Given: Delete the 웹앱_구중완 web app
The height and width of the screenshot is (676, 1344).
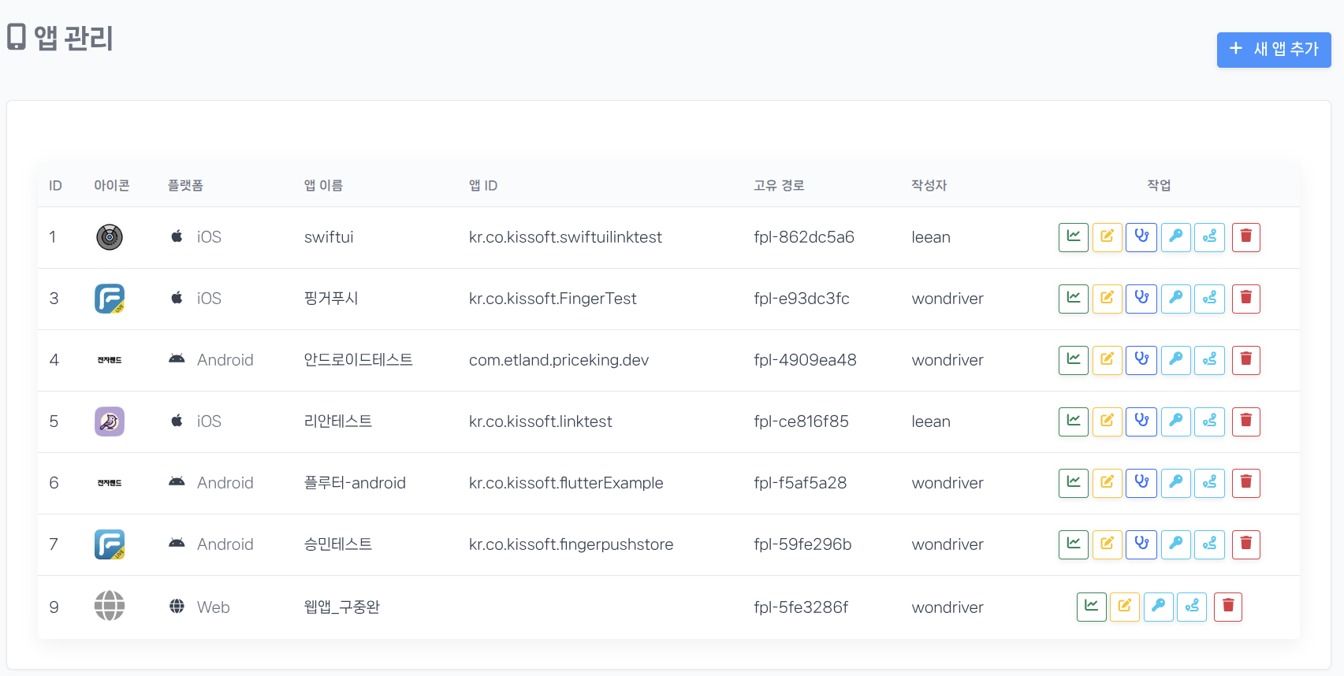Looking at the screenshot, I should pyautogui.click(x=1227, y=607).
